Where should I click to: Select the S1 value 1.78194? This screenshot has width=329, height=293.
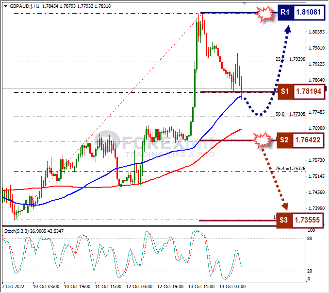[309, 91]
